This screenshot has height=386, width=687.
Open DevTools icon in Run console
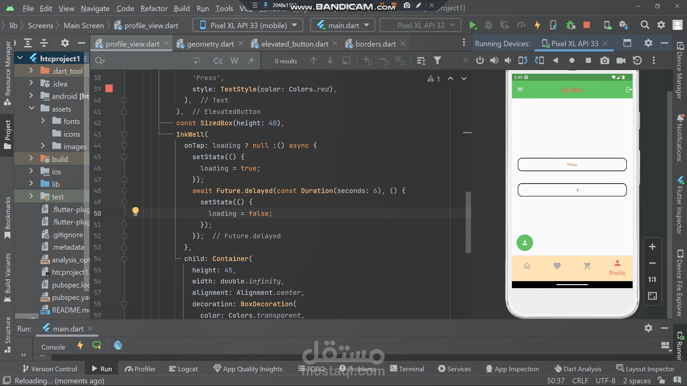coord(118,345)
